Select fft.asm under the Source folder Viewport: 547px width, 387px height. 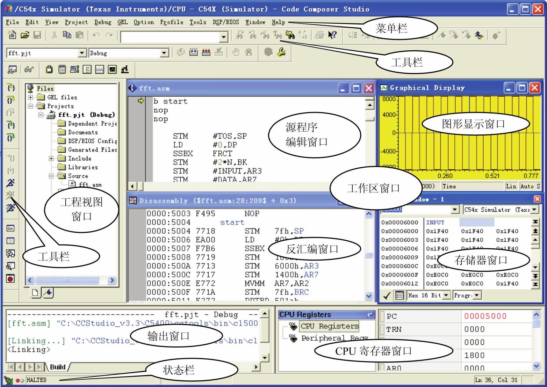[90, 184]
